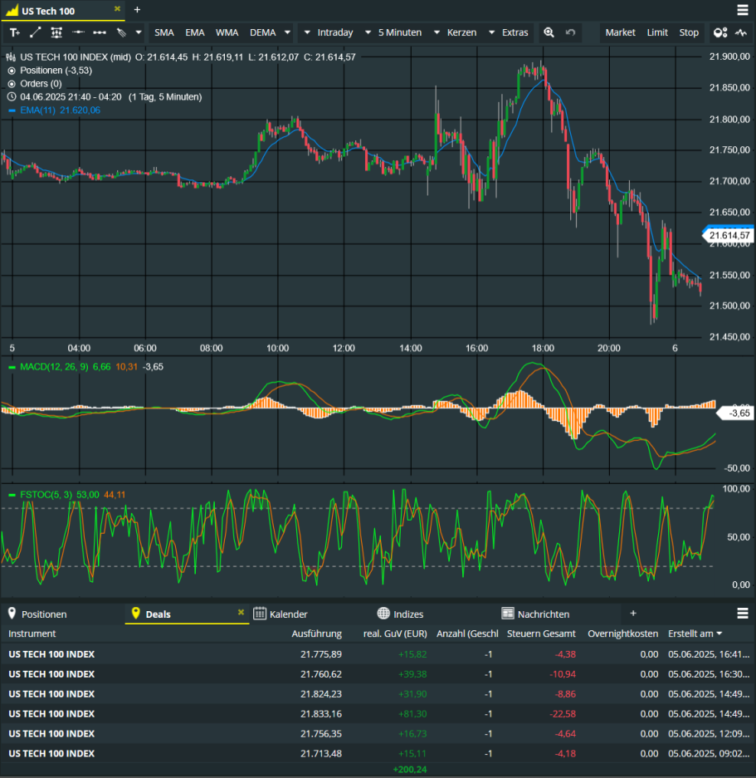756x778 pixels.
Task: Select the deal with +81,30 profit
Action: (378, 714)
